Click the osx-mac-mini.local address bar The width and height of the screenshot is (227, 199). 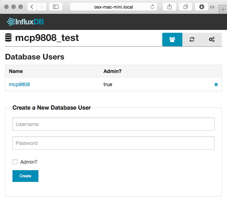point(114,7)
